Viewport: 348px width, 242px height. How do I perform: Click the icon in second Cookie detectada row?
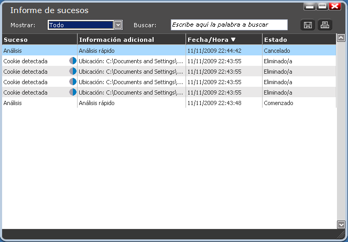(73, 72)
